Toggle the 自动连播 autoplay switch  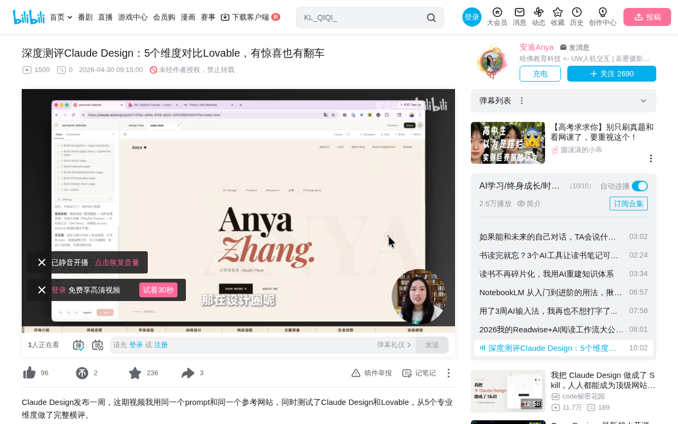tap(640, 186)
